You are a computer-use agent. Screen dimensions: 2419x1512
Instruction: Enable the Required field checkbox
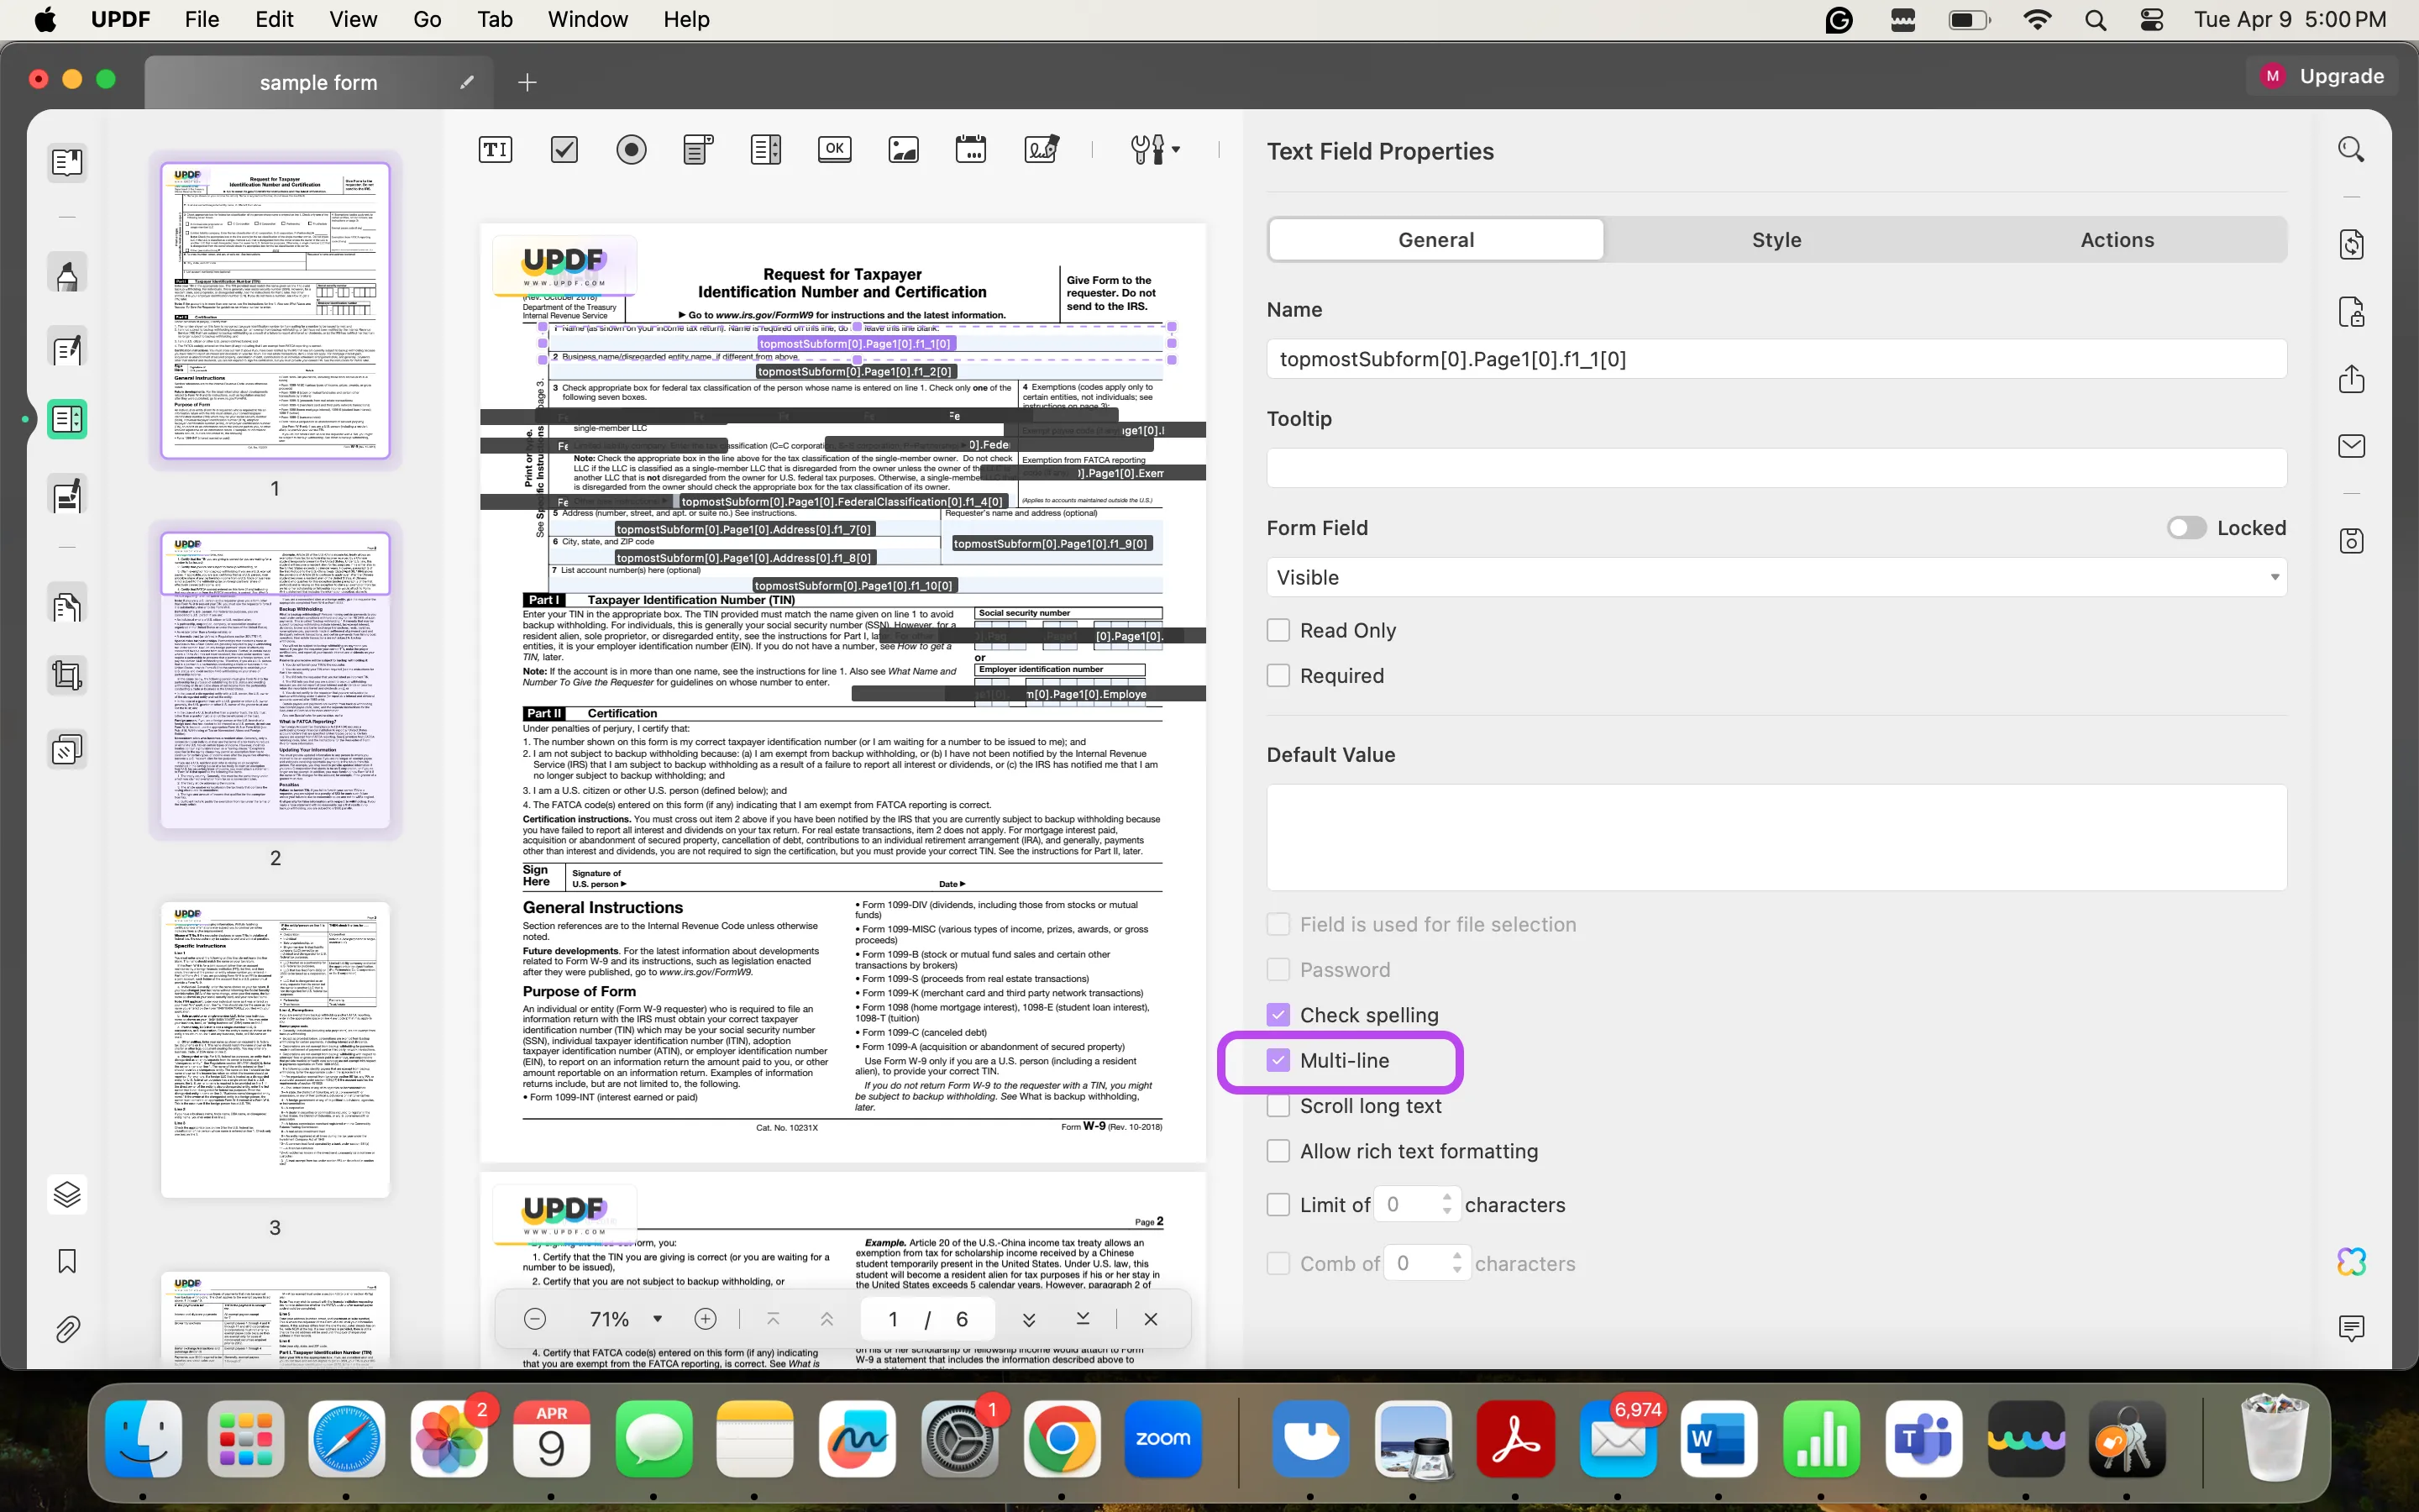[x=1278, y=676]
